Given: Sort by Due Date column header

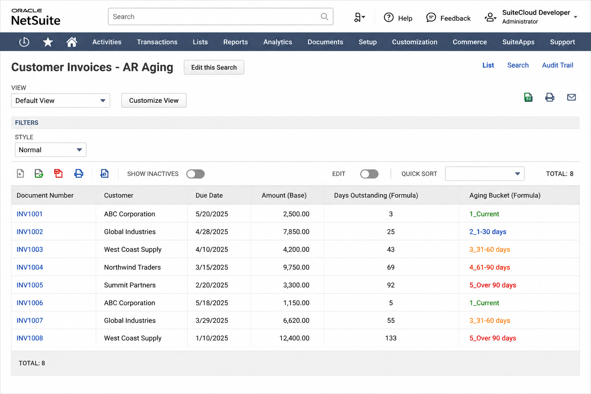Looking at the screenshot, I should point(209,195).
